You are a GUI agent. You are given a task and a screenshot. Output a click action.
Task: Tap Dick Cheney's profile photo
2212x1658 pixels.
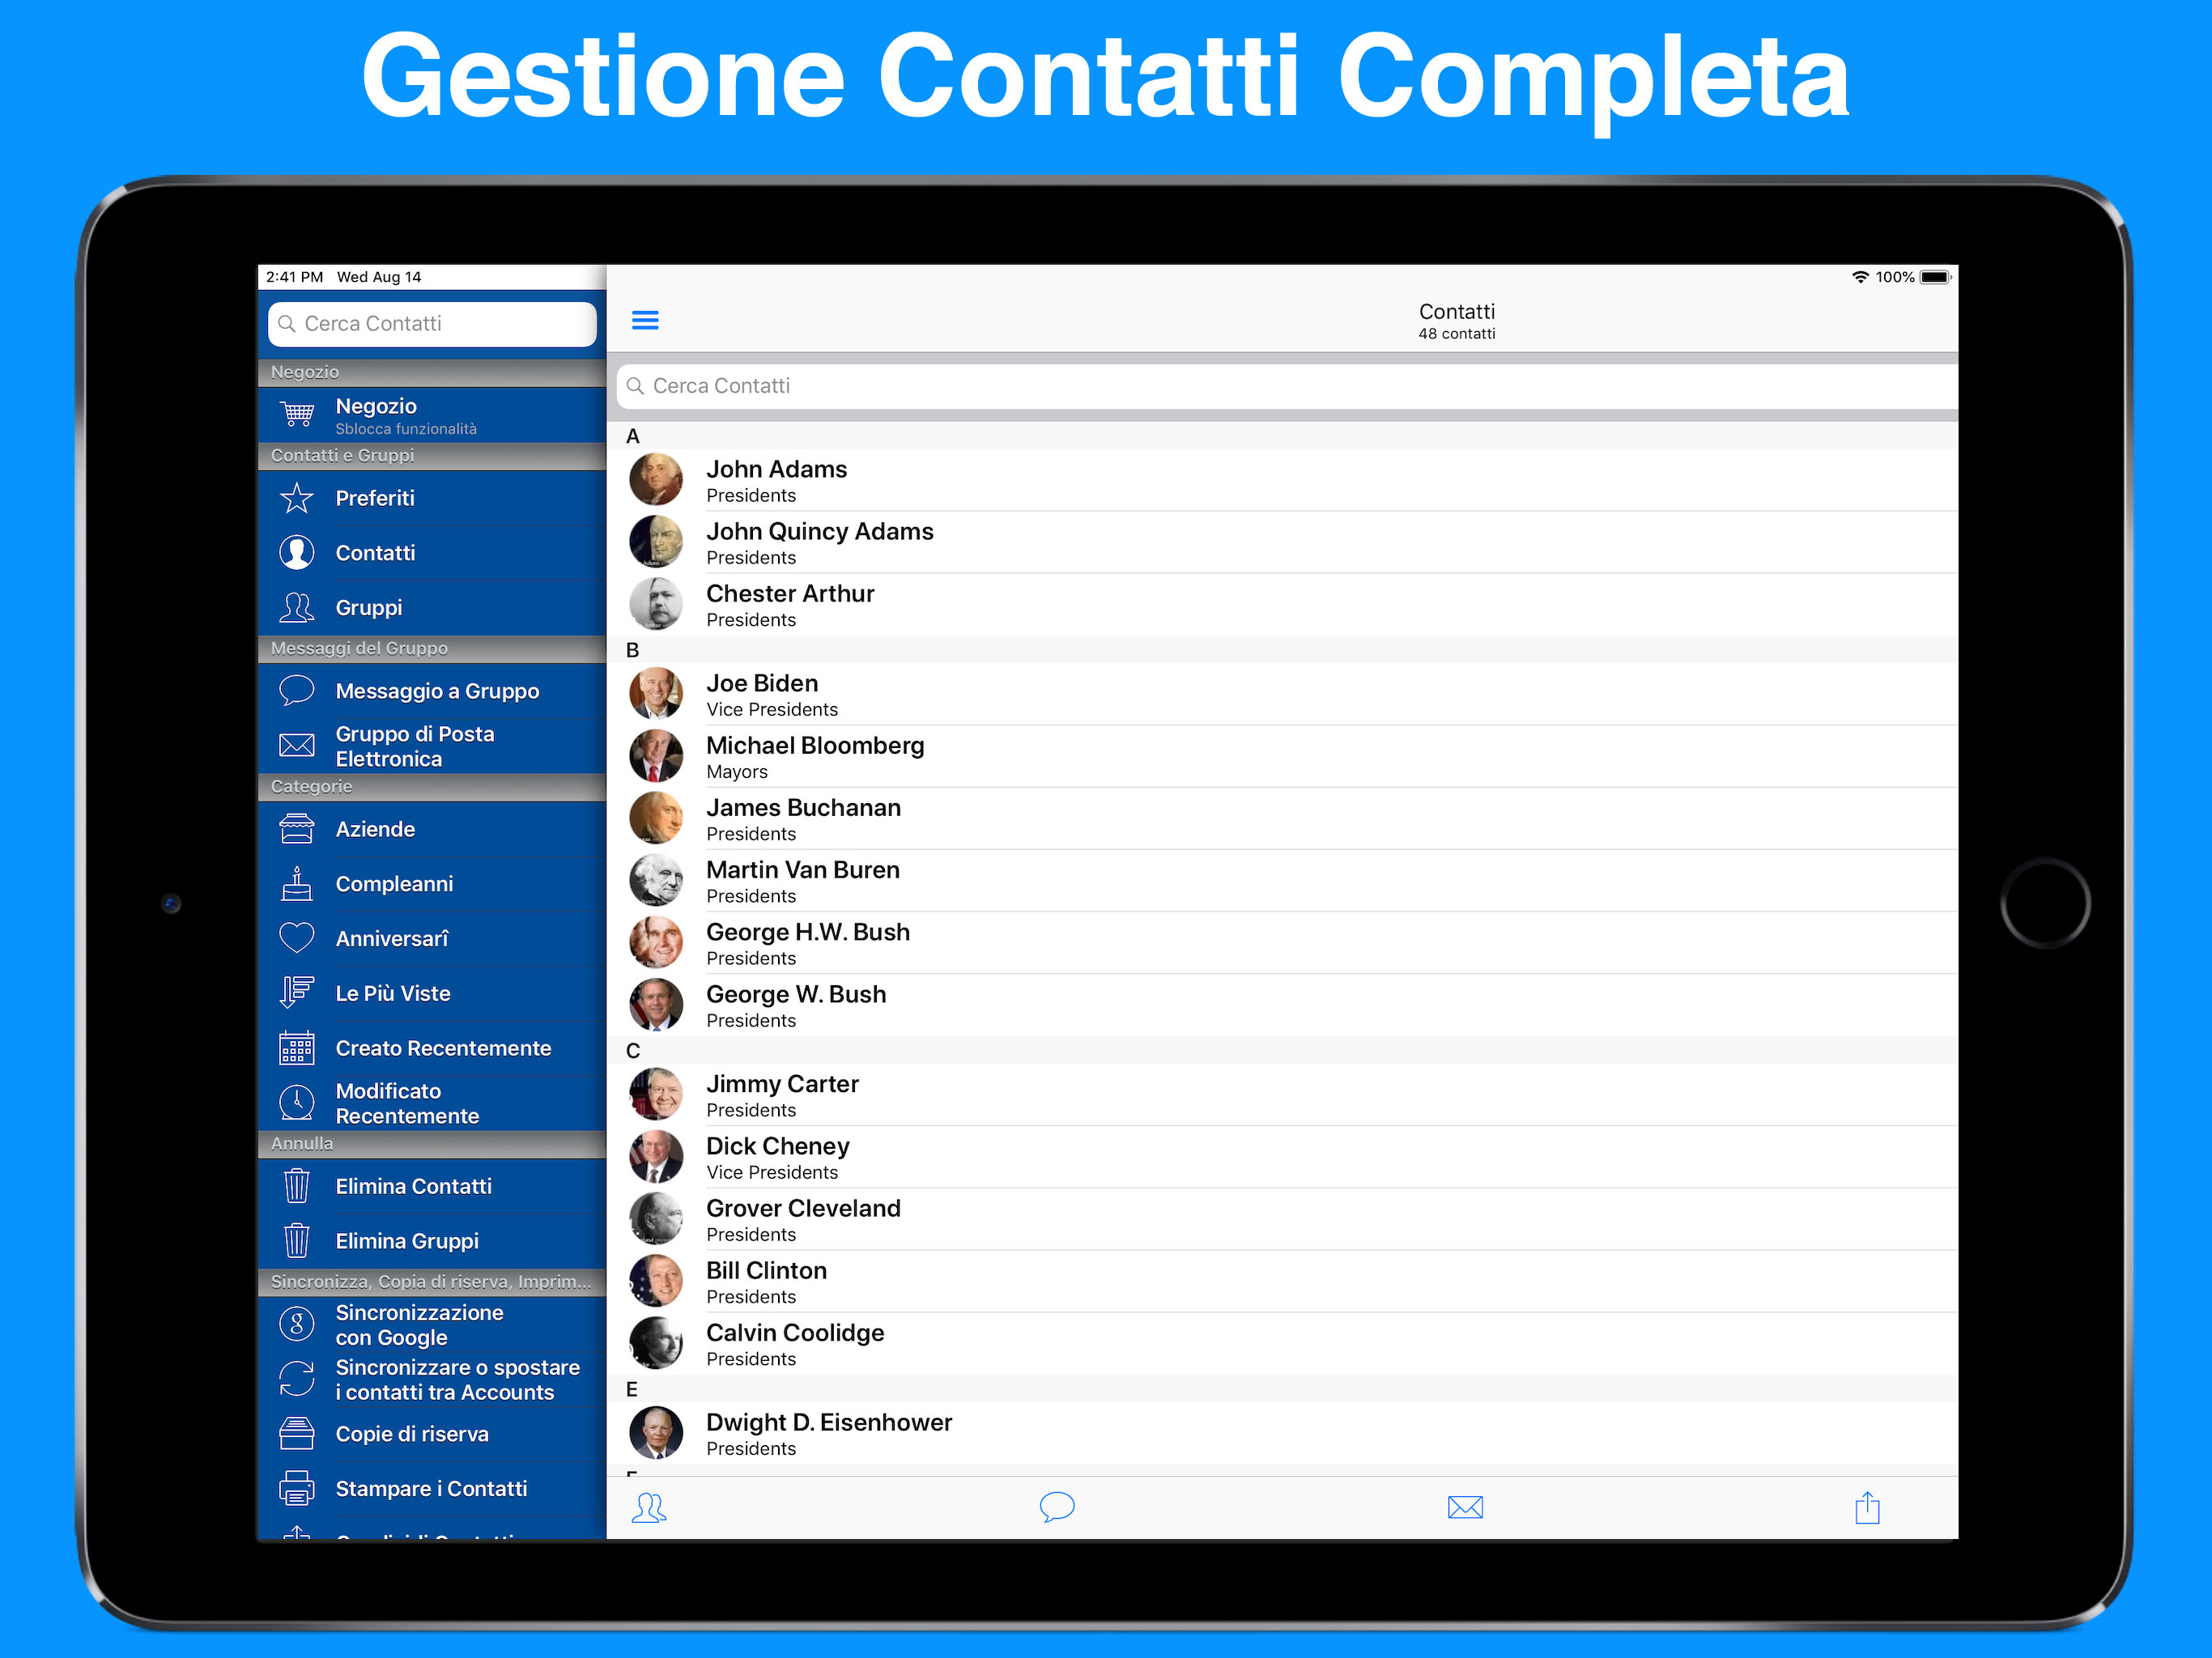click(656, 1156)
